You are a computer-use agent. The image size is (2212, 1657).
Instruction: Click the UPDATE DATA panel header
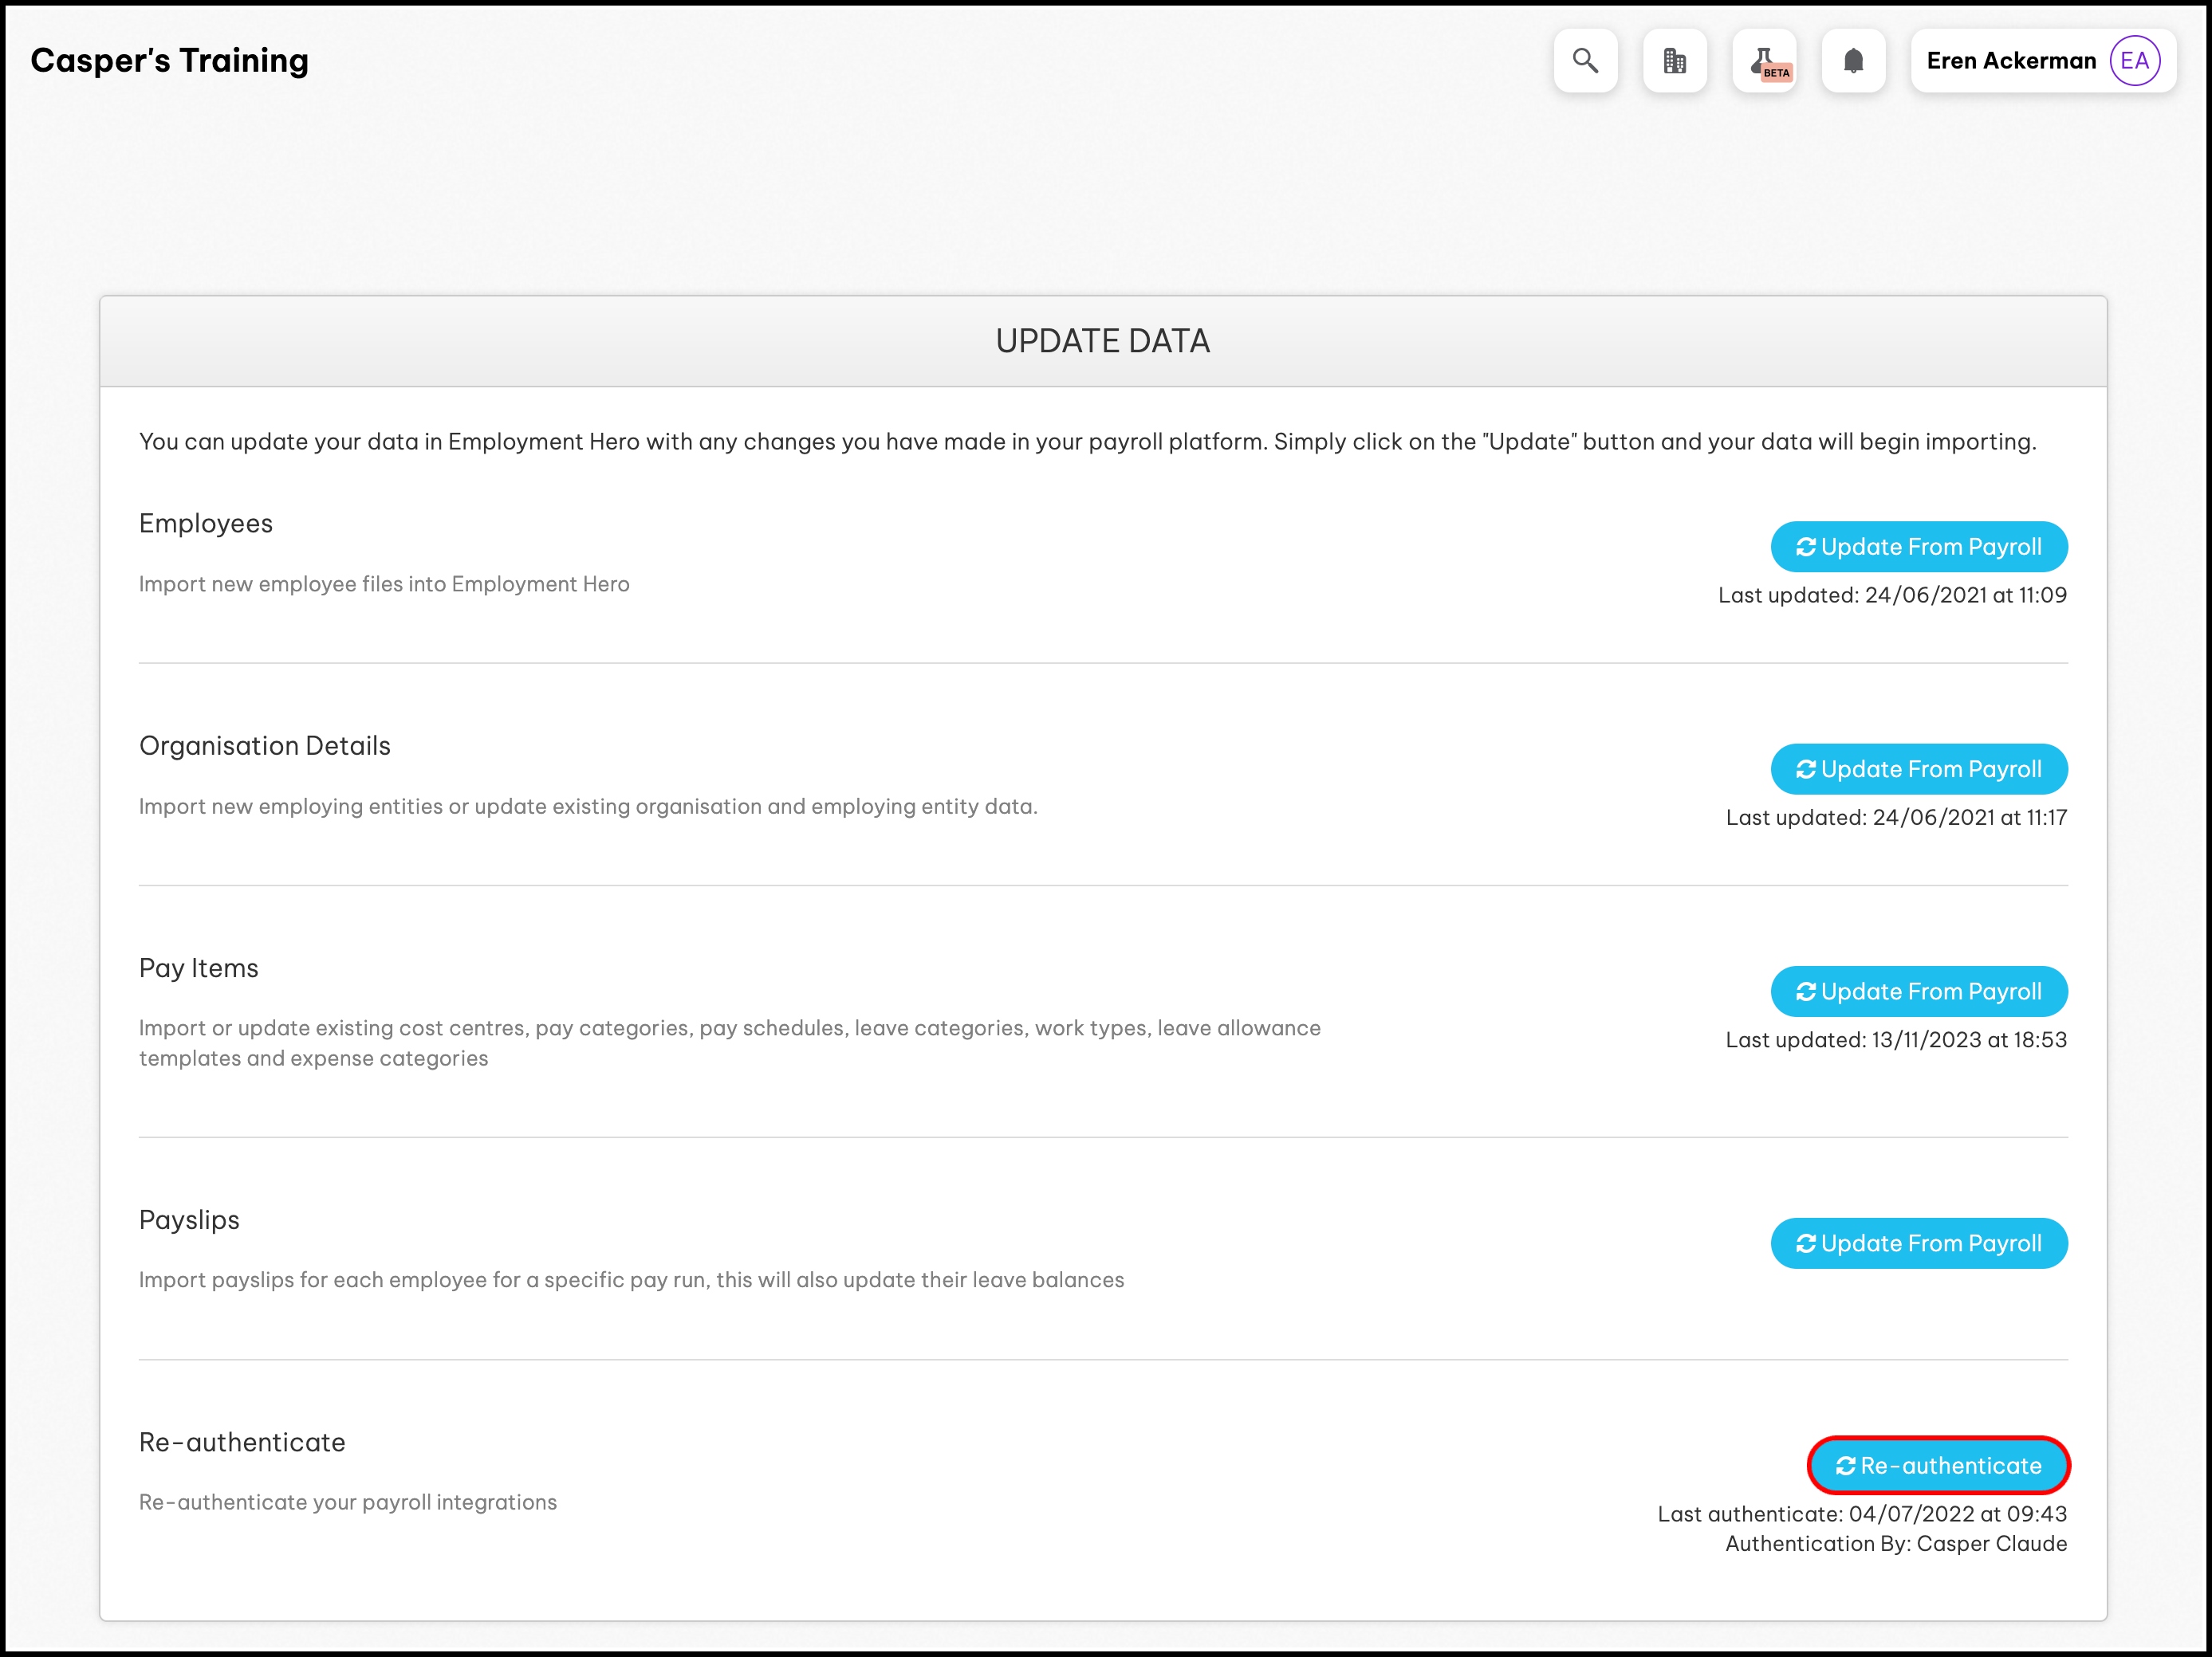tap(1102, 342)
